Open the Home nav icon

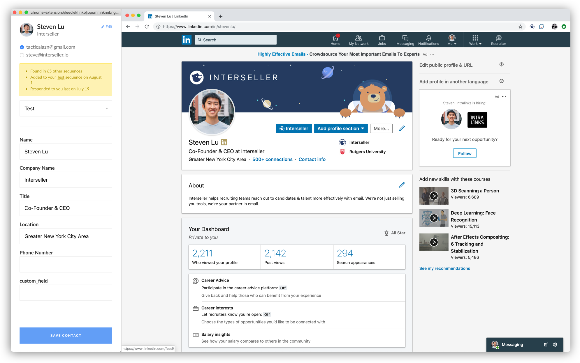(335, 40)
